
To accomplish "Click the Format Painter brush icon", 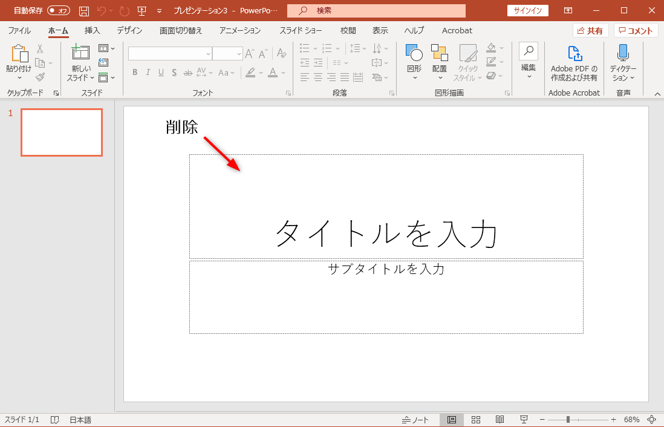I will pyautogui.click(x=40, y=77).
